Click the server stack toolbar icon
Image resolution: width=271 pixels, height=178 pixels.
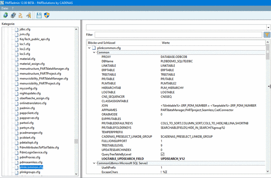coord(13,15)
